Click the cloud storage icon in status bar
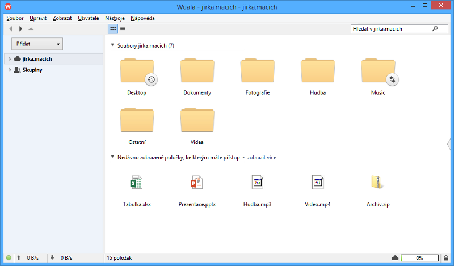Image resolution: width=454 pixels, height=266 pixels. [x=394, y=258]
